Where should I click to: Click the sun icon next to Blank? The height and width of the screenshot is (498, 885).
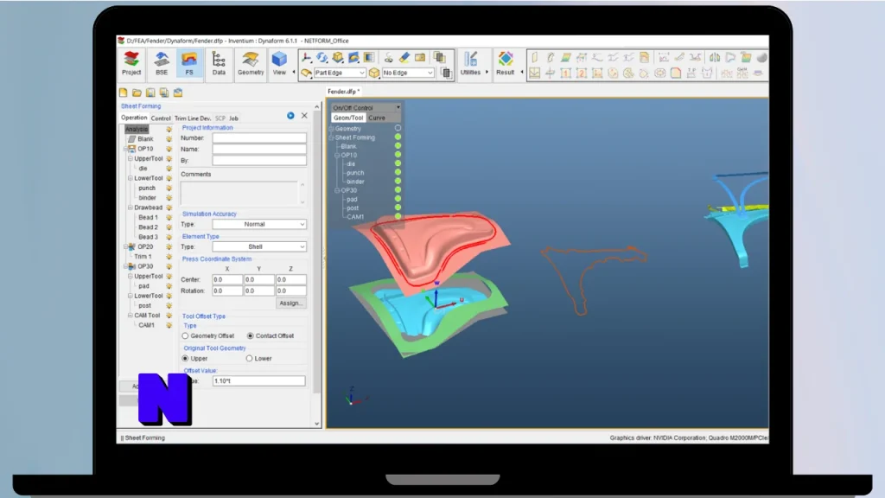coord(169,139)
